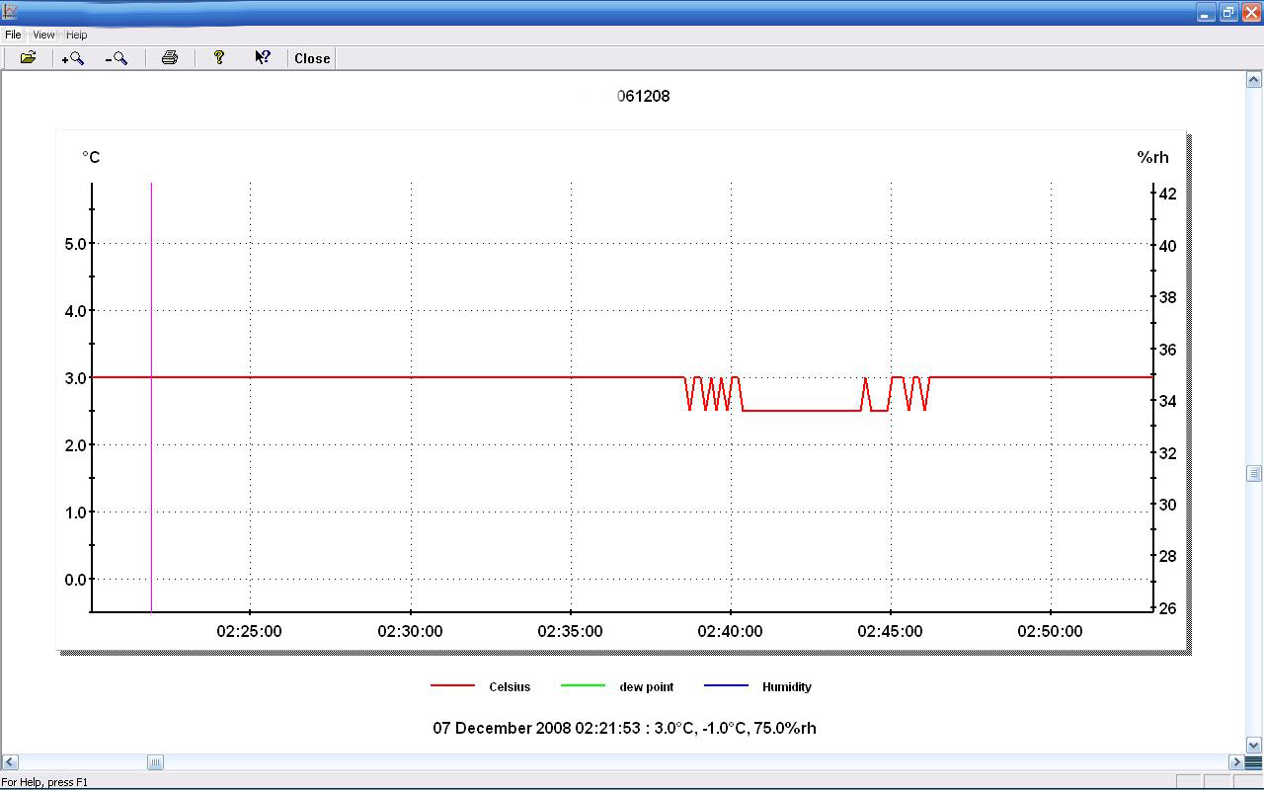Click the vertical scrollbar down arrow
Screen dimensions: 1264x790
pos(1254,746)
